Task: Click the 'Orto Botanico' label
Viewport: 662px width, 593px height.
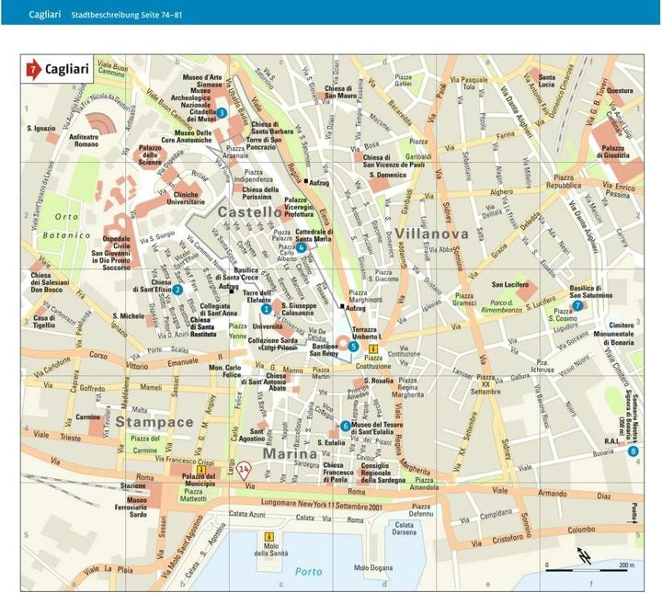Action: coord(67,226)
